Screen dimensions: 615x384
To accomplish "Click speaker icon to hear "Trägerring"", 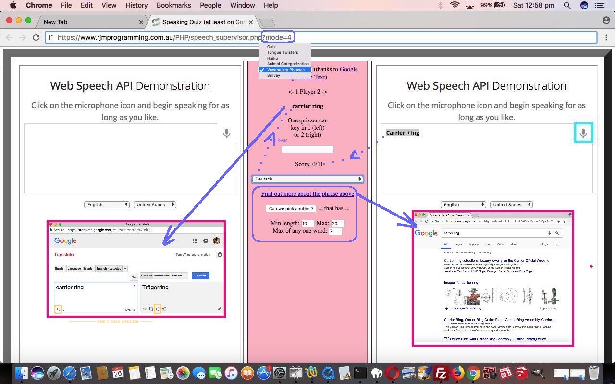I will (158, 309).
